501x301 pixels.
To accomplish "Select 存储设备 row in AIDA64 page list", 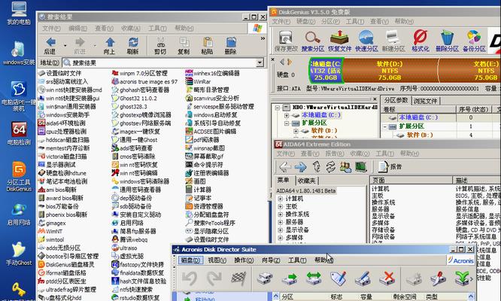I will coord(383,230).
